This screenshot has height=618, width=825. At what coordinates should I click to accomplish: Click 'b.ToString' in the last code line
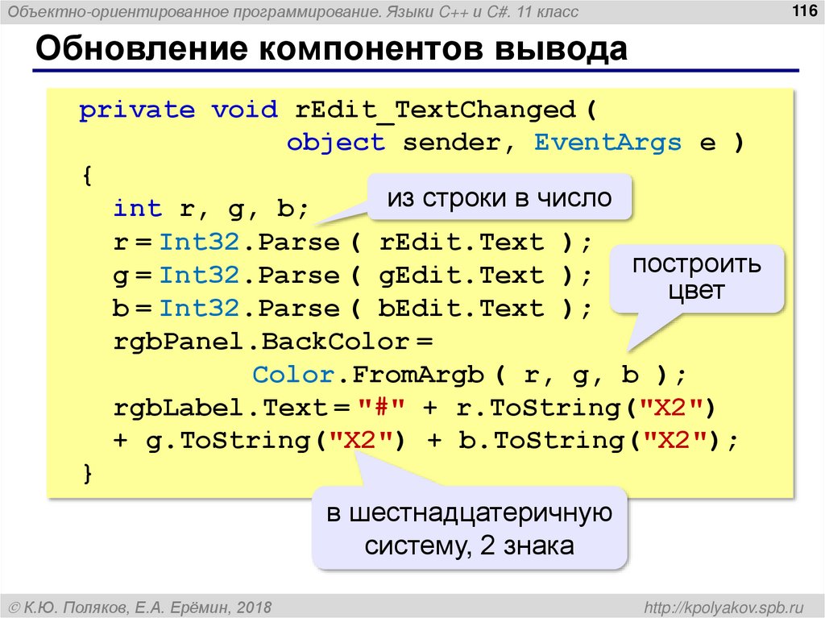point(541,441)
